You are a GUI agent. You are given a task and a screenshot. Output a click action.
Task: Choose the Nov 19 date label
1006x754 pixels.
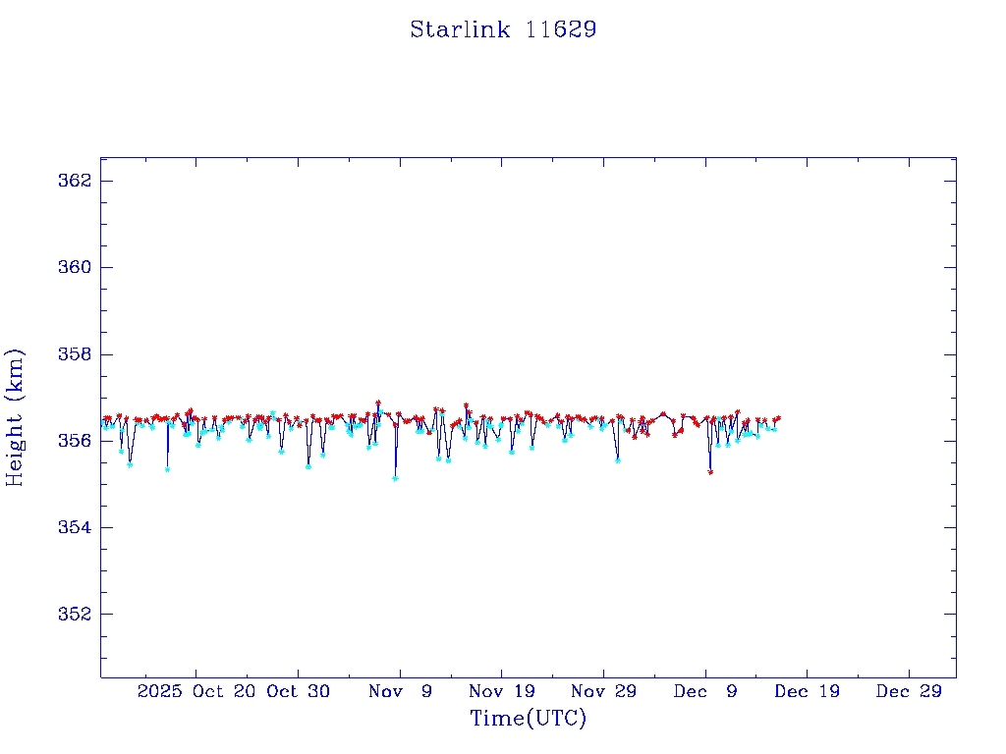pyautogui.click(x=501, y=691)
